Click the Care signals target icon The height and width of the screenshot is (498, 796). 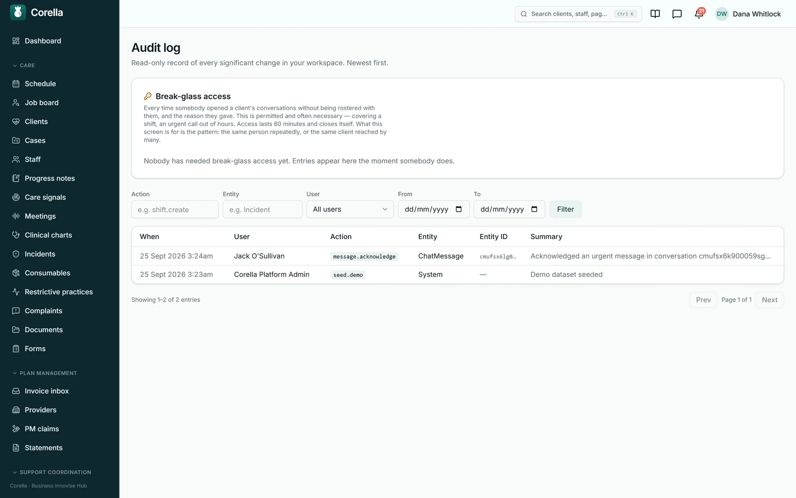(x=16, y=197)
